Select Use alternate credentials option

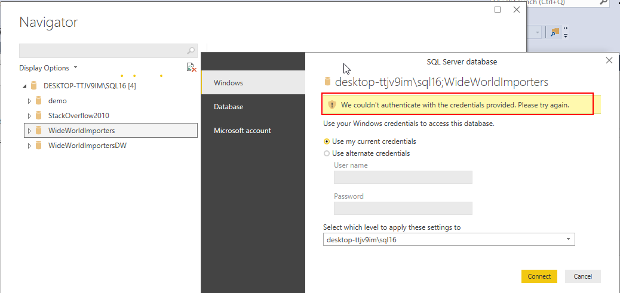point(327,153)
